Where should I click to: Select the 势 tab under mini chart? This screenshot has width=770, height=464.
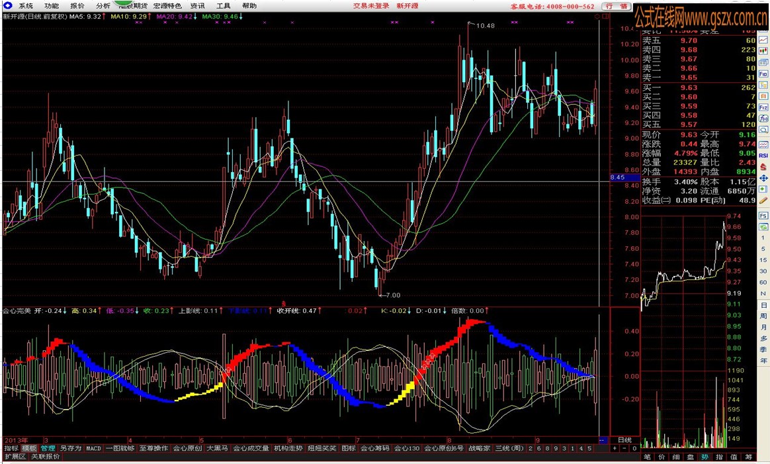click(x=705, y=457)
